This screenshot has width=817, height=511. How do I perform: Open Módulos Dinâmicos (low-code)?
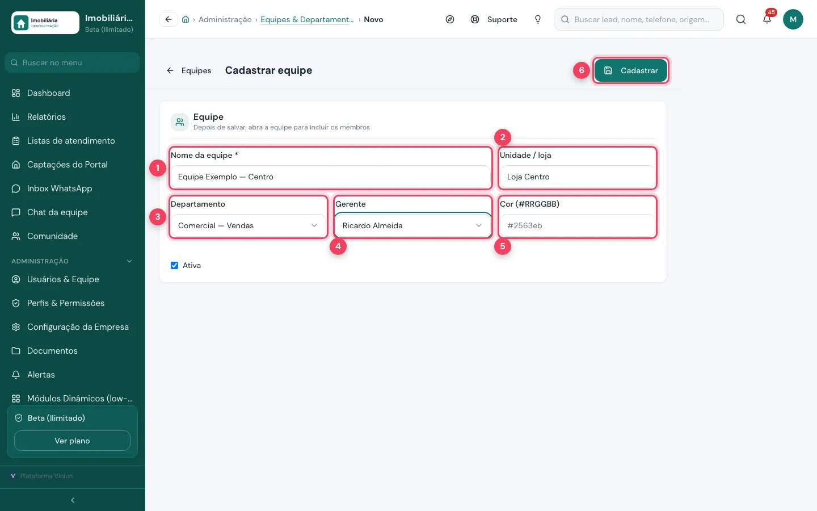73,399
